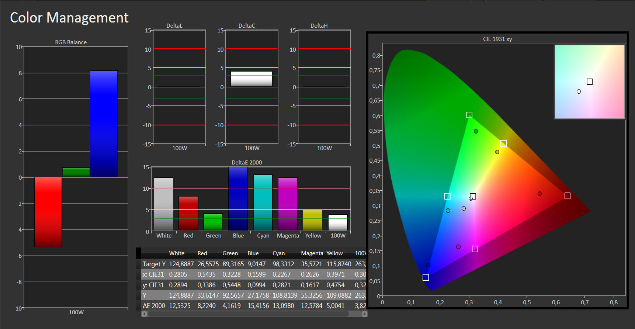This screenshot has width=635, height=329.
Task: Click the white bar in the DeltaC chart
Action: 251,79
